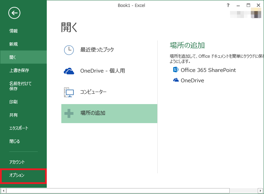Click the help question mark icon
264x194 pixels.
(x=228, y=5)
